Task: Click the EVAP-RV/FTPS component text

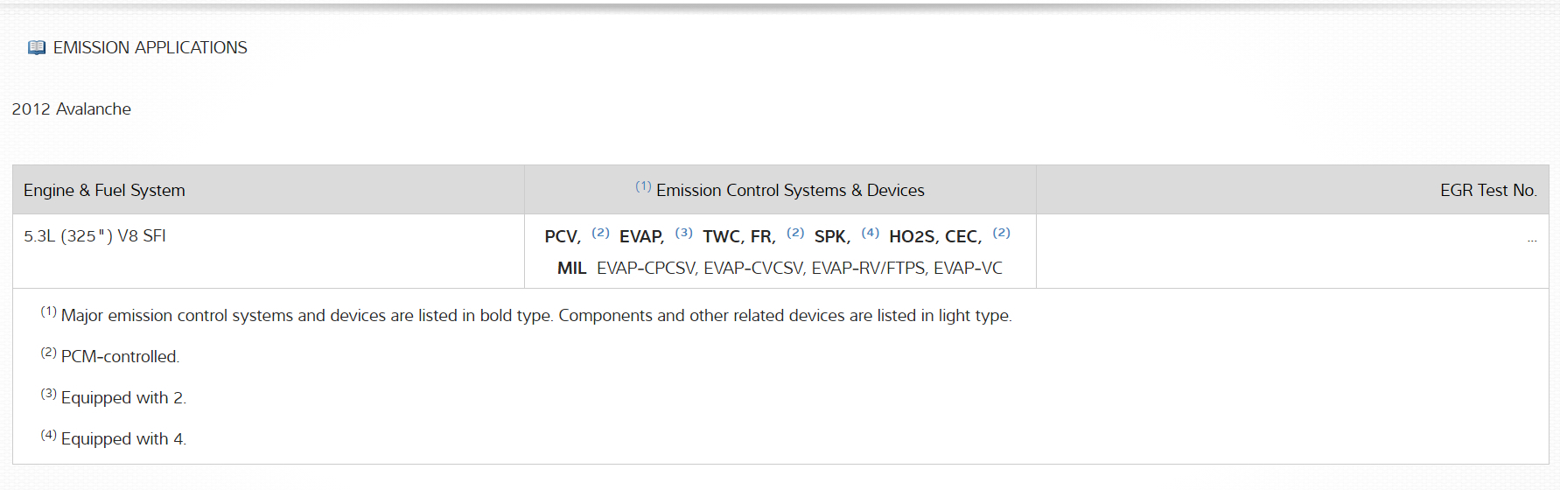Action: click(x=868, y=268)
